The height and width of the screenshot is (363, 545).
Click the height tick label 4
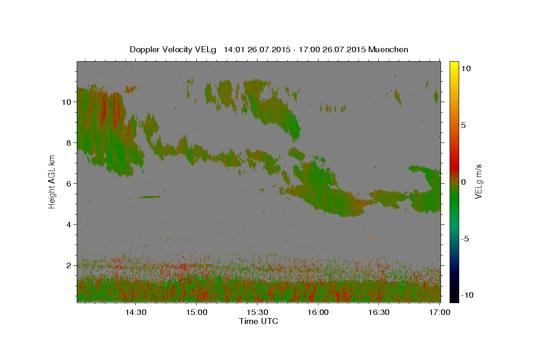coord(69,225)
